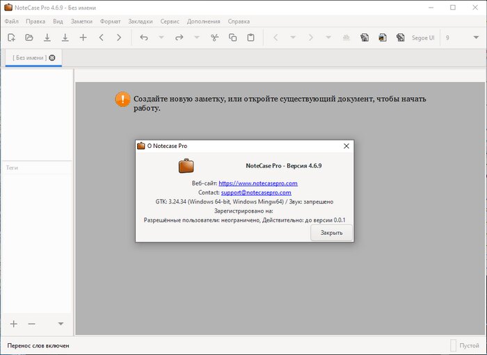
Task: Open the Сервис menu
Action: tap(170, 22)
